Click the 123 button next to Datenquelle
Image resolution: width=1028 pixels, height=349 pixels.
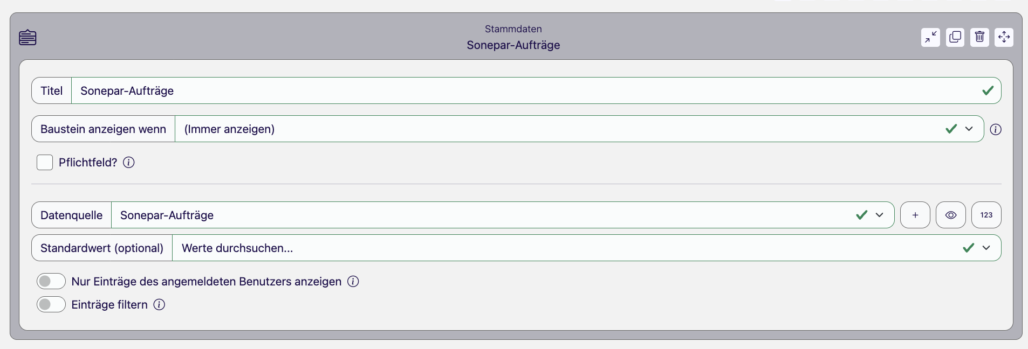tap(986, 215)
